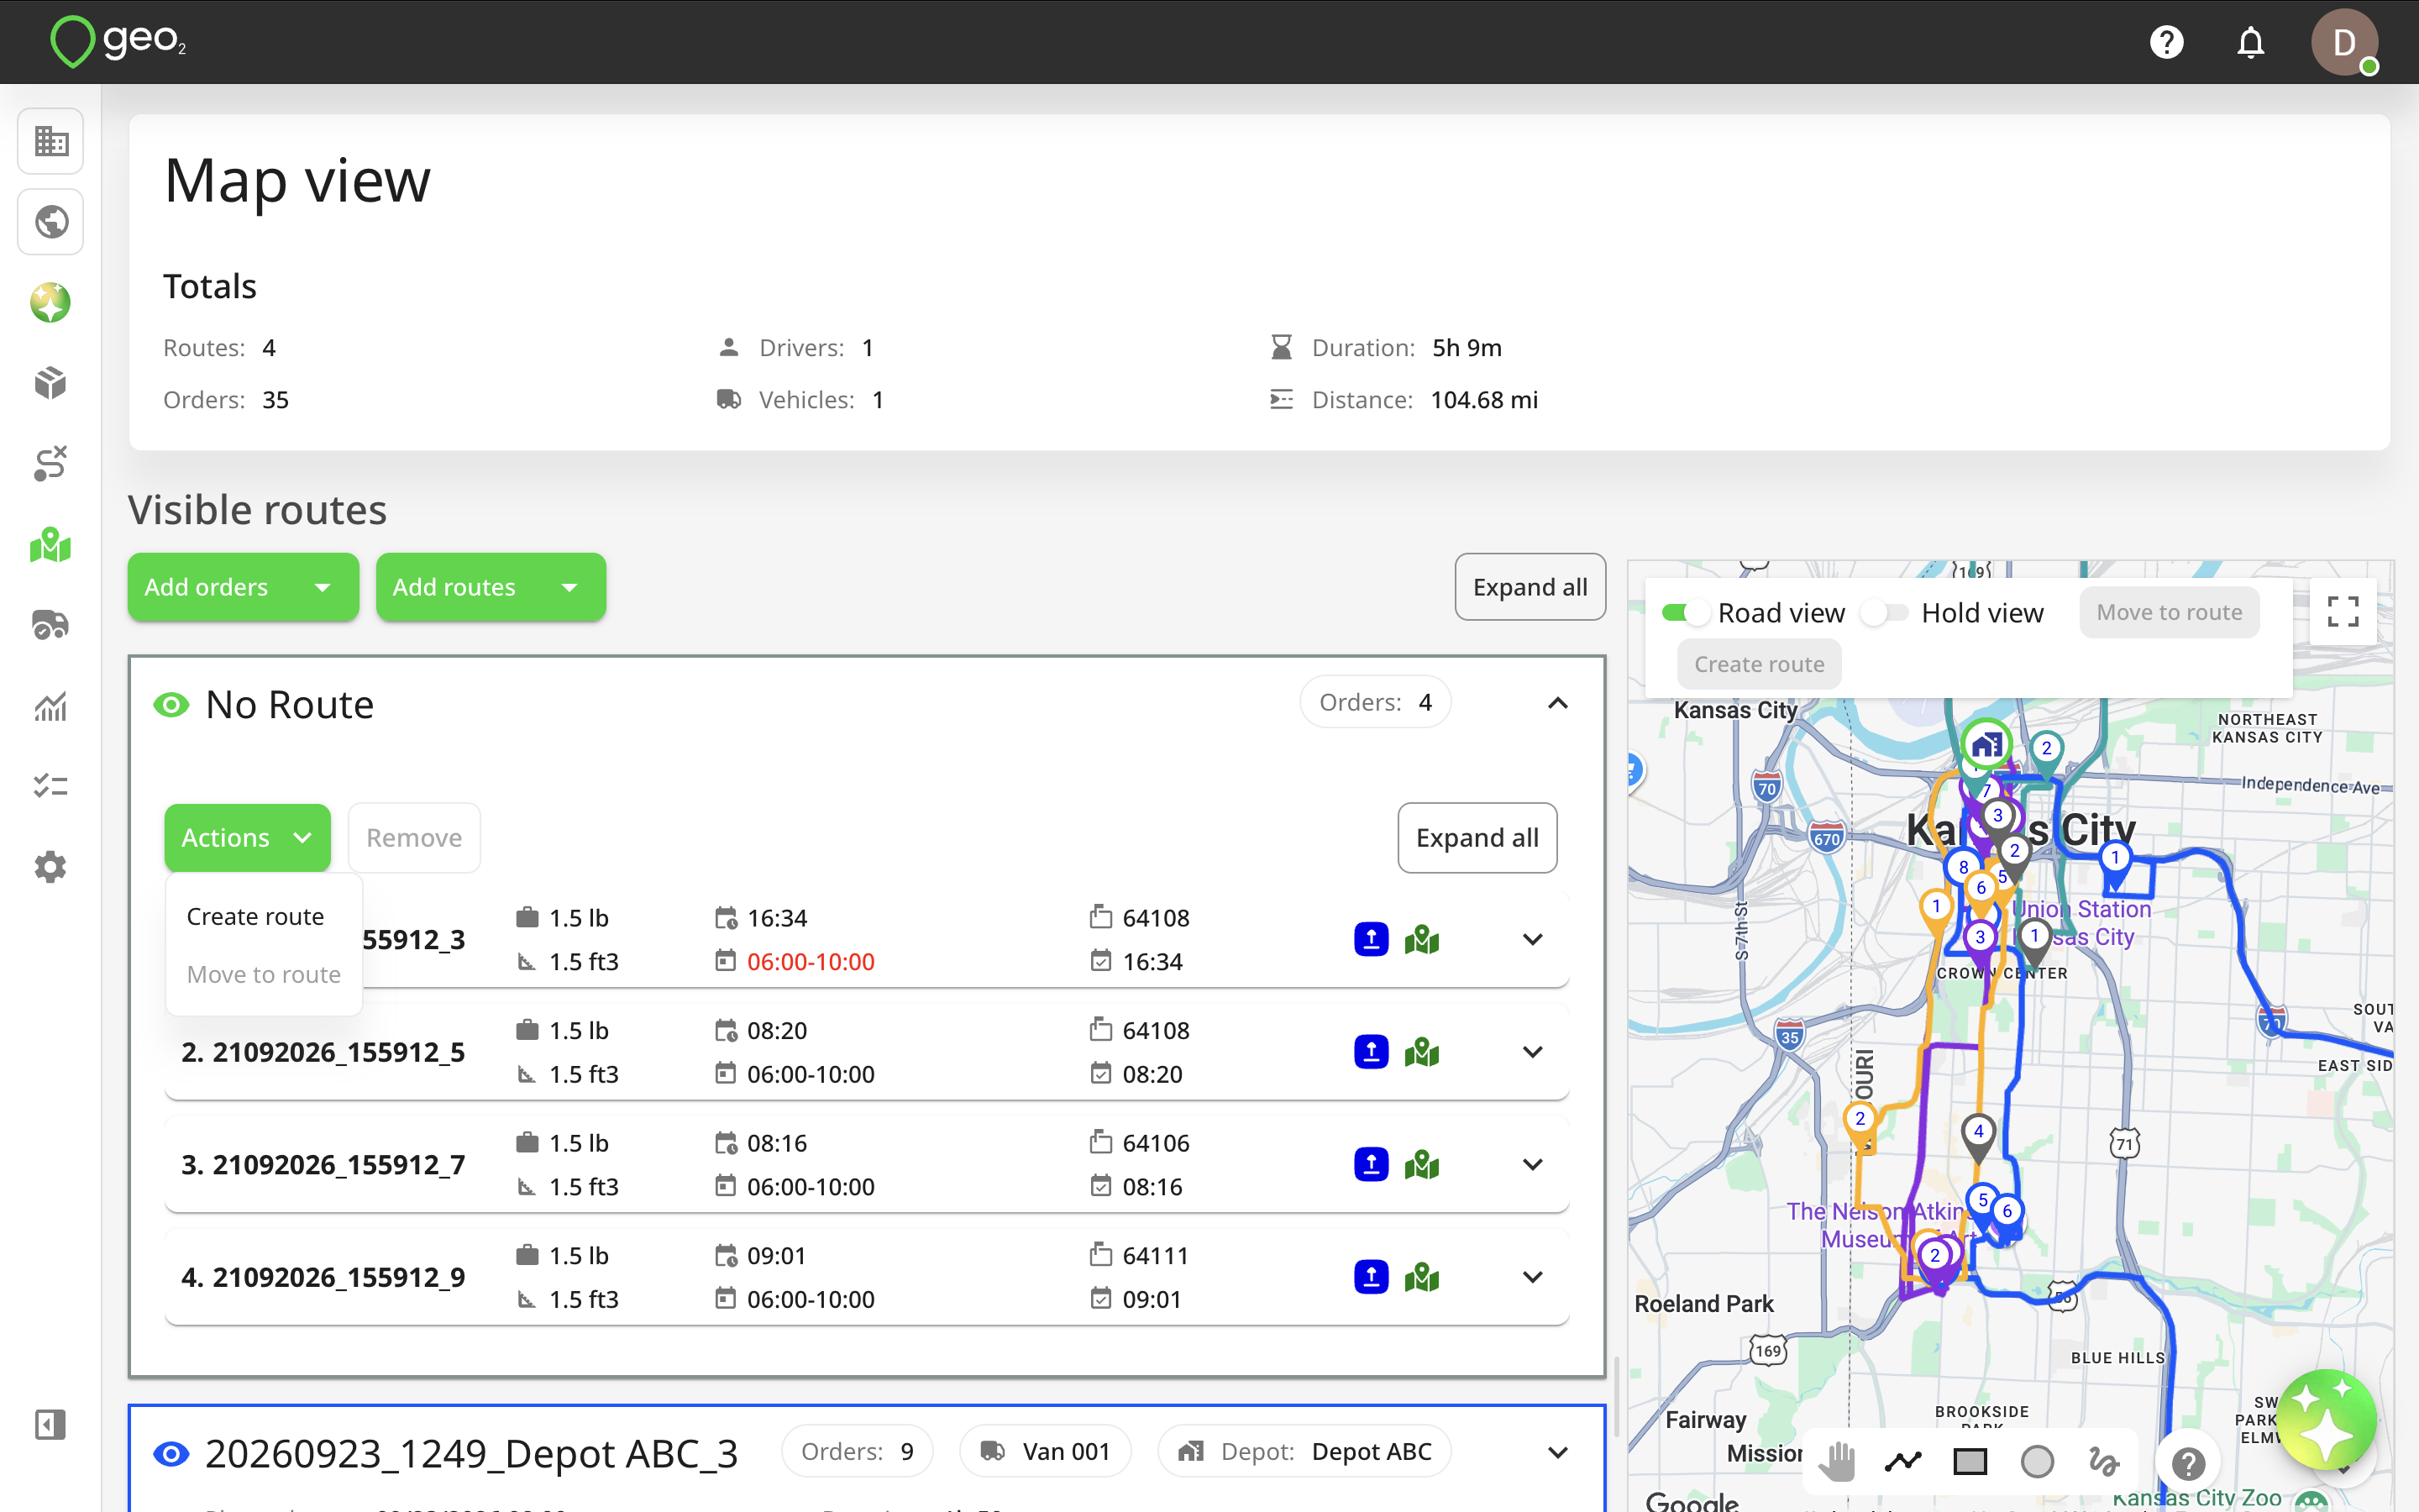Open the vehicles truck icon in sidebar

tap(51, 625)
